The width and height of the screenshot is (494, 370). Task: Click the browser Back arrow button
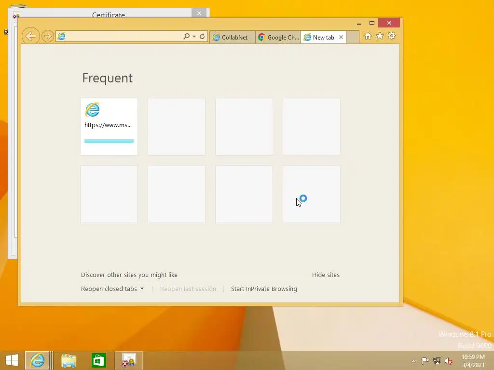coord(30,36)
